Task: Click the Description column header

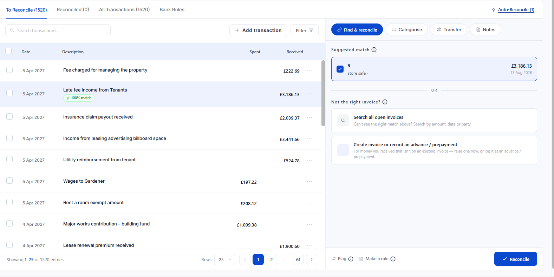Action: [x=73, y=52]
